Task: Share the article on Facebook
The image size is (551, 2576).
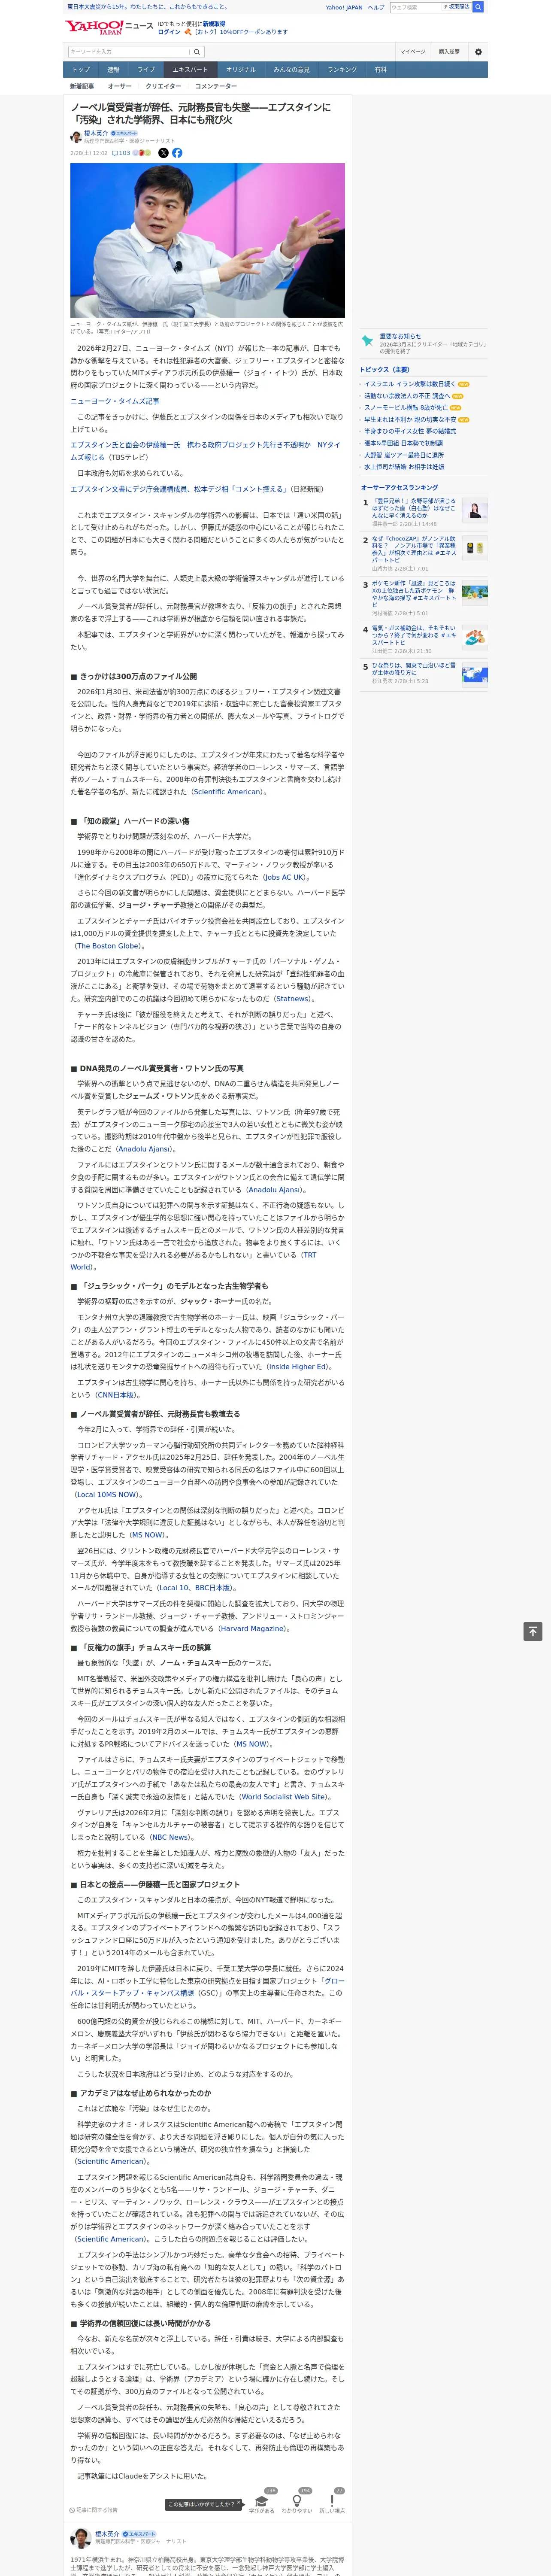Action: pyautogui.click(x=177, y=153)
